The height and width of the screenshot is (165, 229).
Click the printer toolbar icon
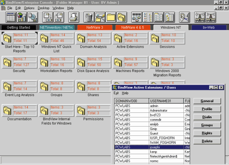tap(74, 17)
